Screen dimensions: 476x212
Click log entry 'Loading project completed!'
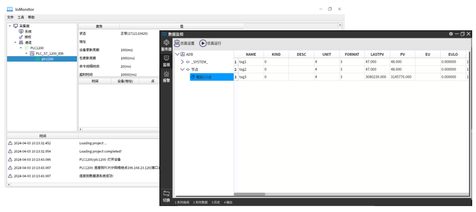(x=100, y=151)
